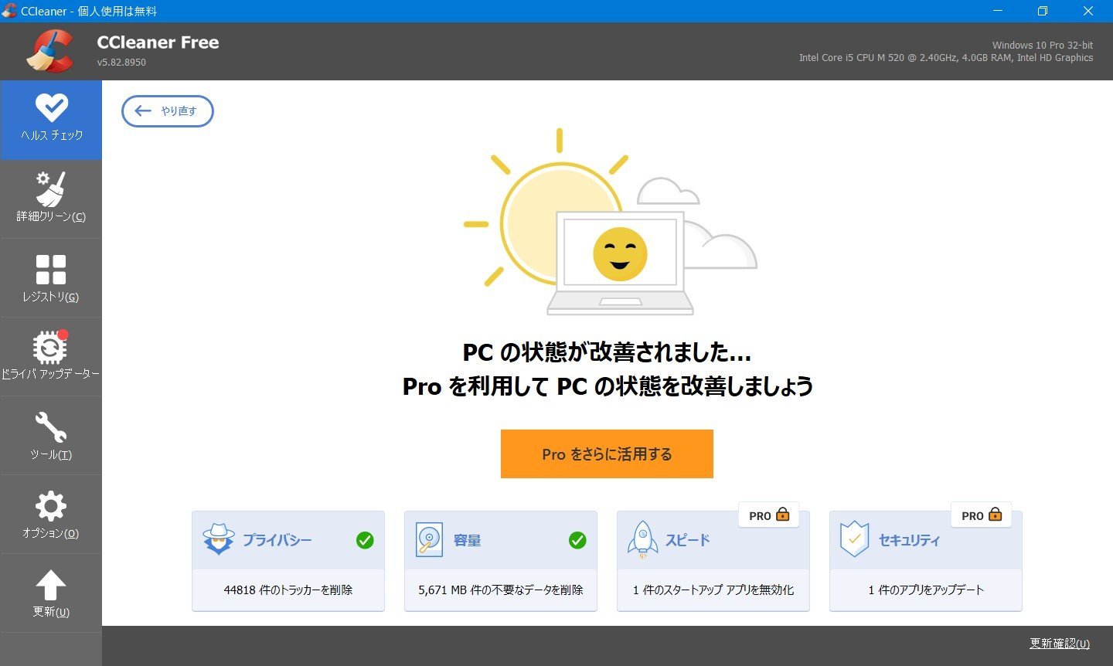Click the スピード rocket icon
Viewport: 1113px width, 666px height.
(642, 539)
